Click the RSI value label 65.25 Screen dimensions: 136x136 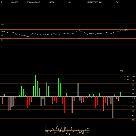pyautogui.click(x=125, y=30)
